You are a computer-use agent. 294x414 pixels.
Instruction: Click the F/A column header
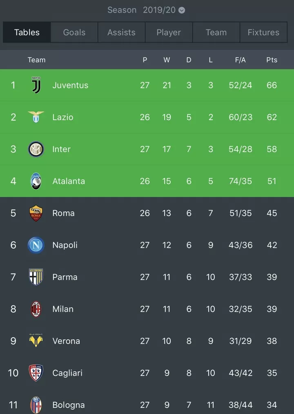click(x=241, y=60)
